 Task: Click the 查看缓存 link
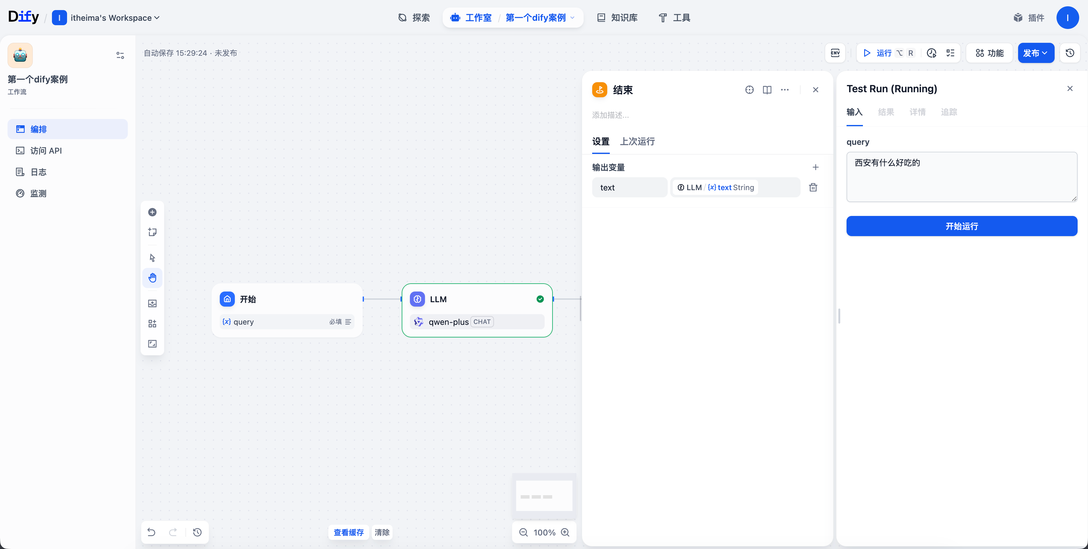(348, 532)
